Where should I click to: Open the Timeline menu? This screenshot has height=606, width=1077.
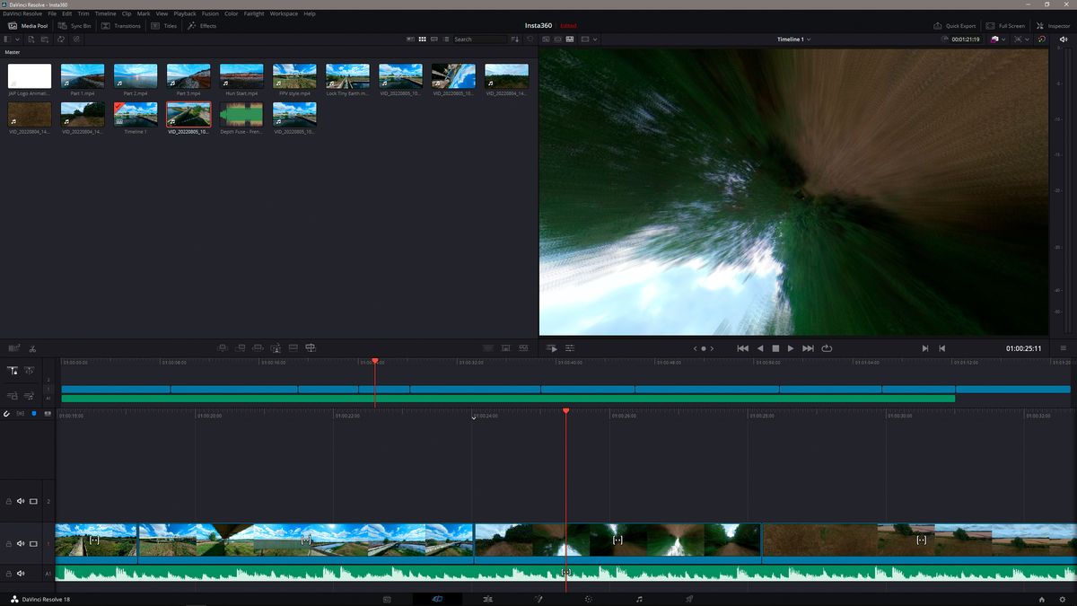[x=106, y=13]
